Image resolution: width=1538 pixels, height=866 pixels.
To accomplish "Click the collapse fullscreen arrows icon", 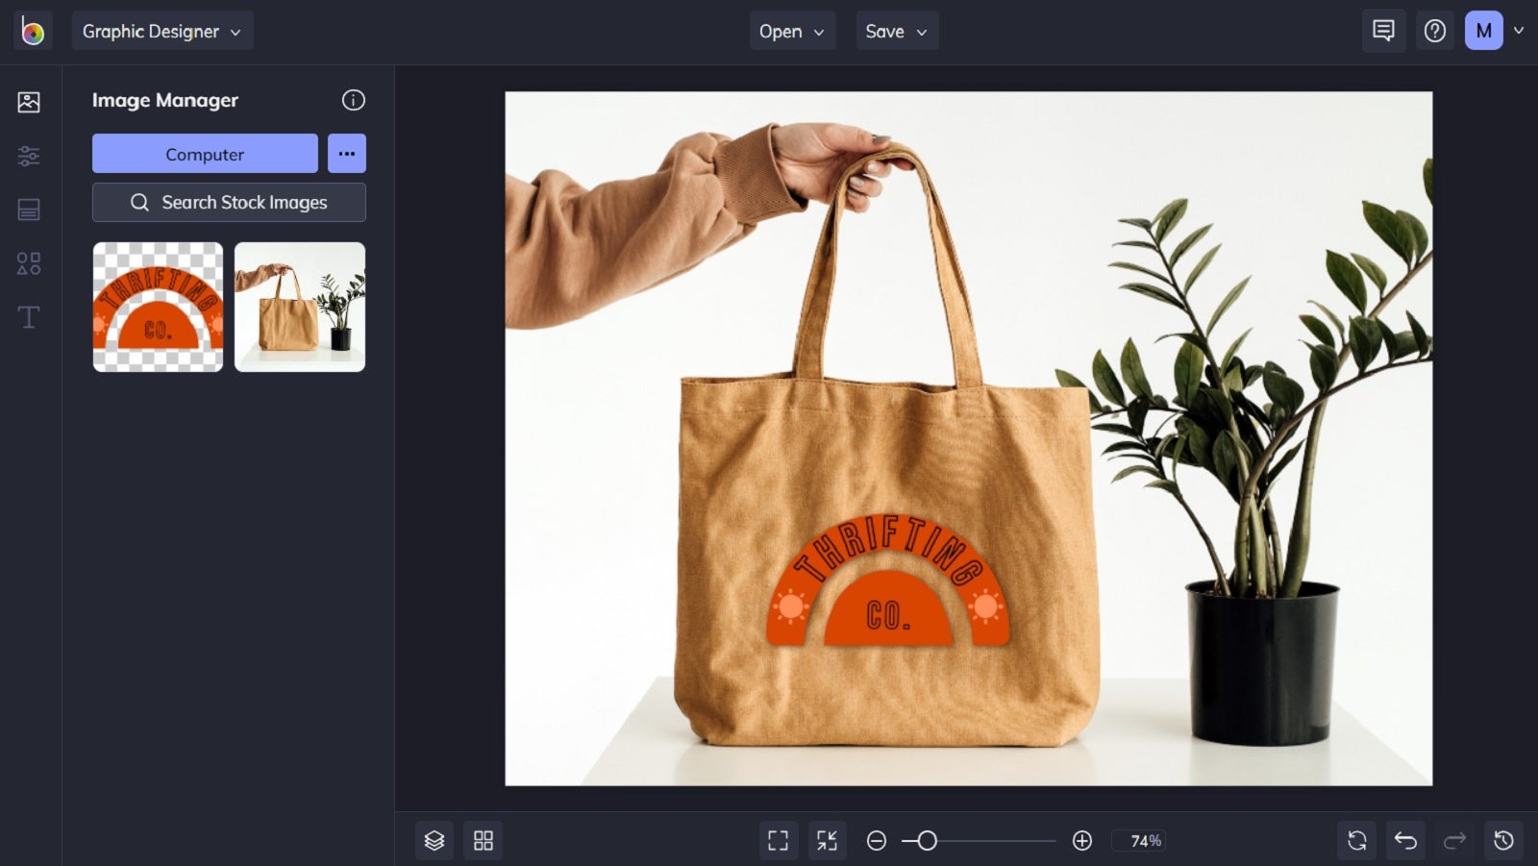I will coord(827,840).
